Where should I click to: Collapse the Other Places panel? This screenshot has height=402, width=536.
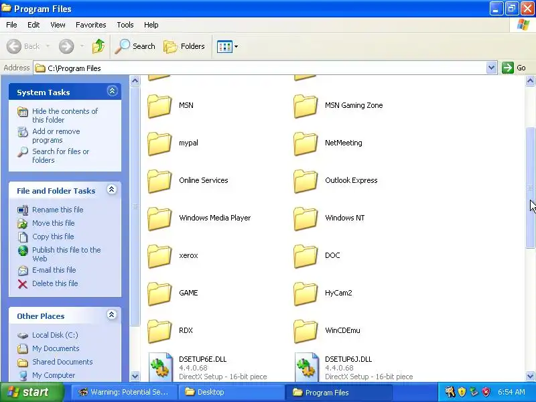(111, 315)
